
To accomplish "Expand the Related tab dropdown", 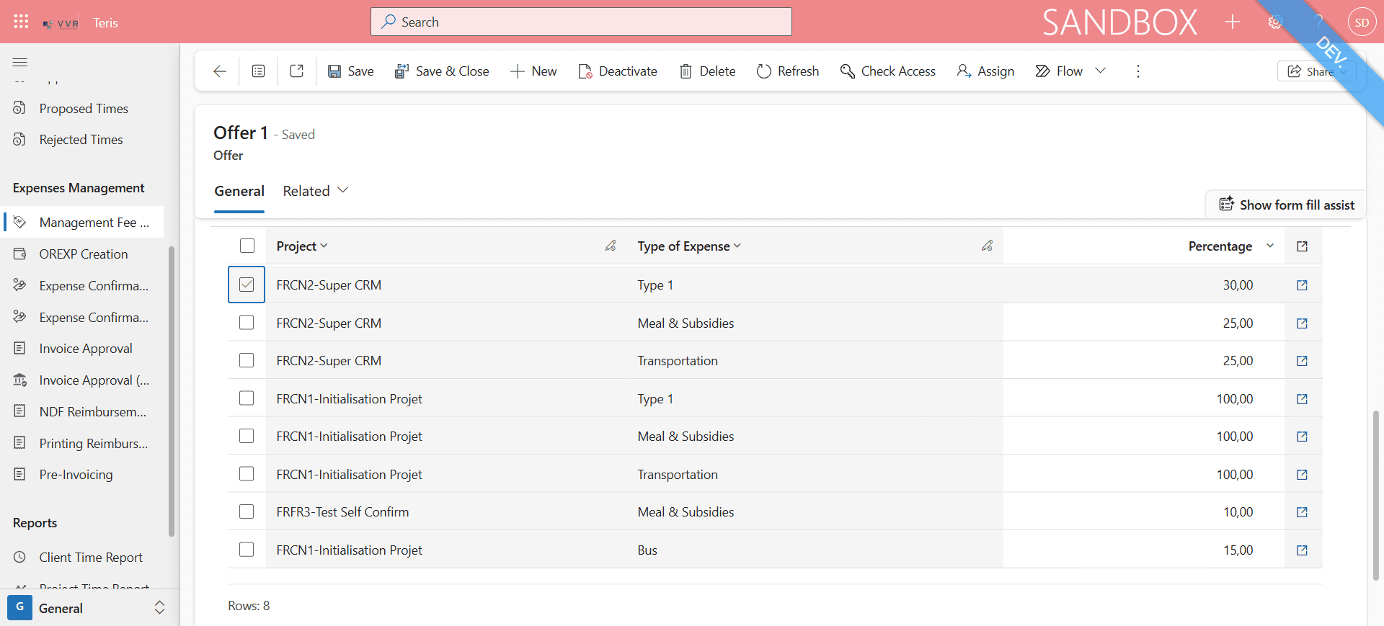I will [316, 191].
